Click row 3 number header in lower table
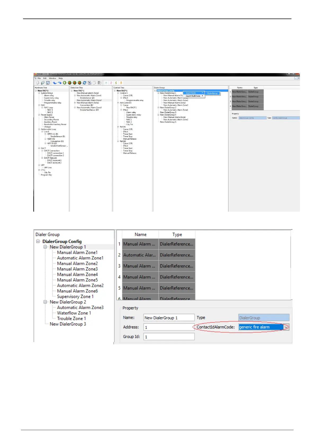Viewport: 315px width, 446px height. [119, 266]
